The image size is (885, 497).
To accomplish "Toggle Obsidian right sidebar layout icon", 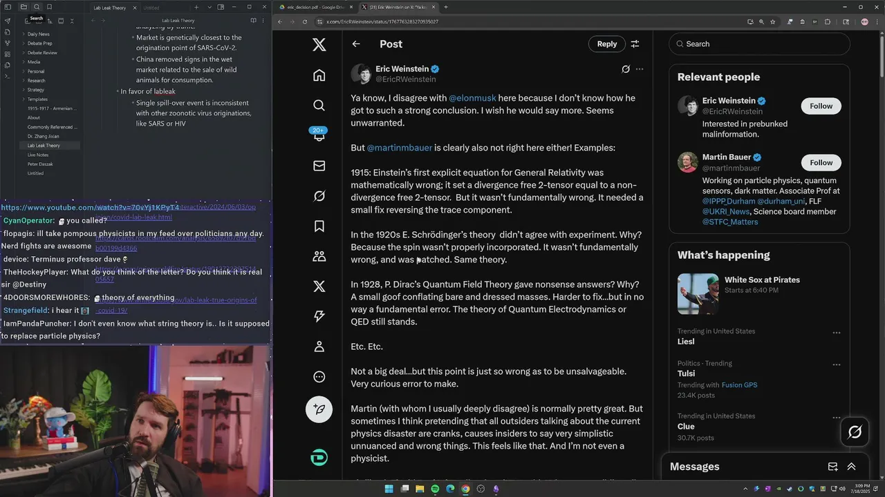I will [x=221, y=7].
